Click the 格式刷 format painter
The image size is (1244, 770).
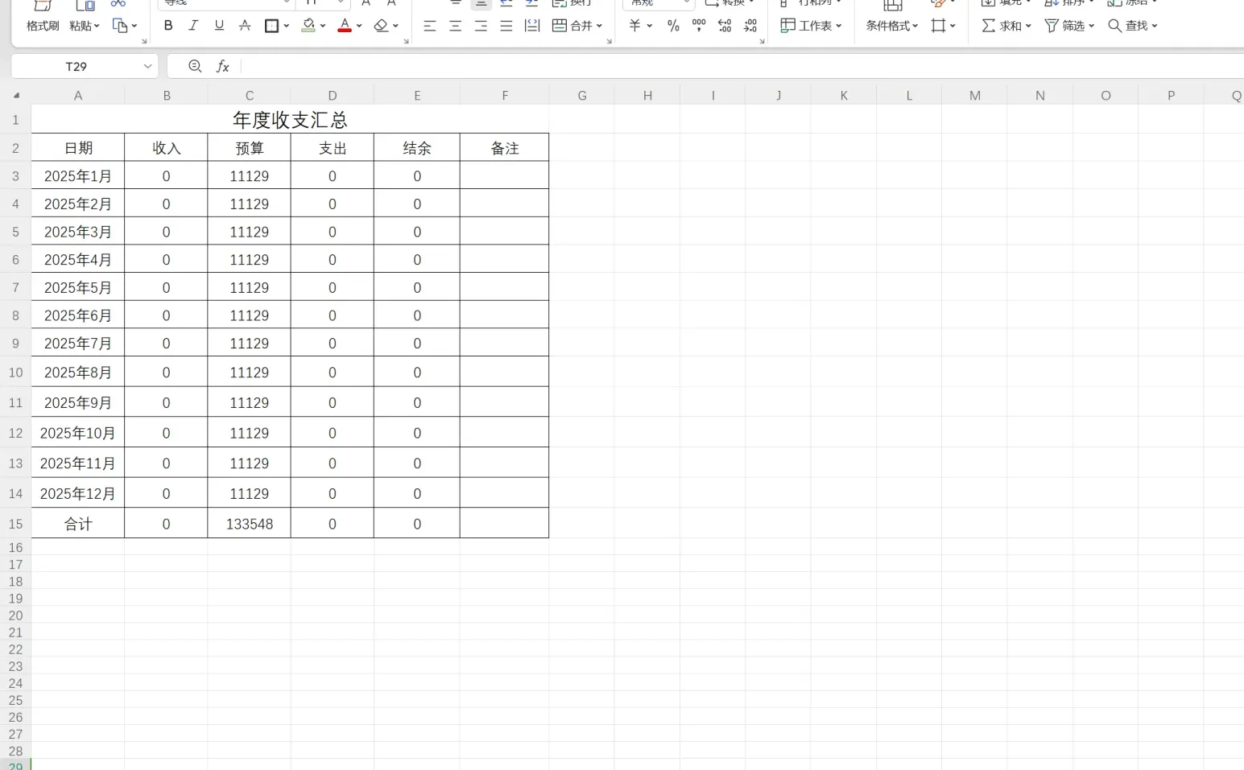[43, 26]
